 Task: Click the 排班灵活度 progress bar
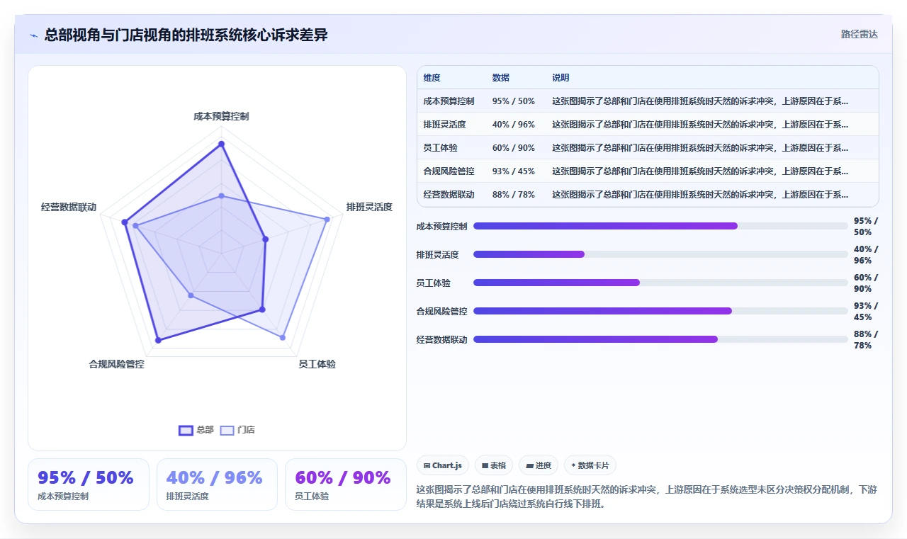[x=660, y=254]
